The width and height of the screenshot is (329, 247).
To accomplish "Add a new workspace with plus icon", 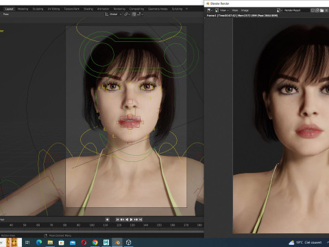I will (186, 9).
